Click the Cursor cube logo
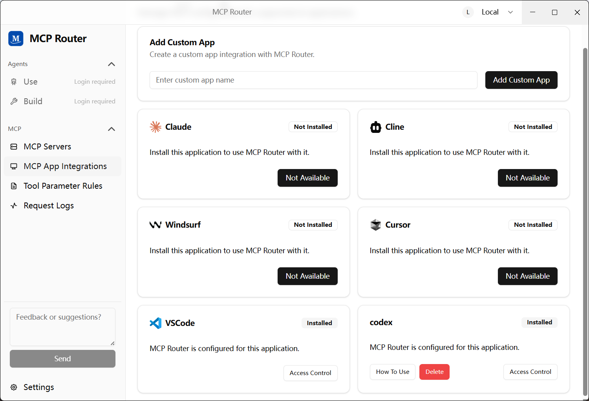589x401 pixels. click(x=376, y=225)
